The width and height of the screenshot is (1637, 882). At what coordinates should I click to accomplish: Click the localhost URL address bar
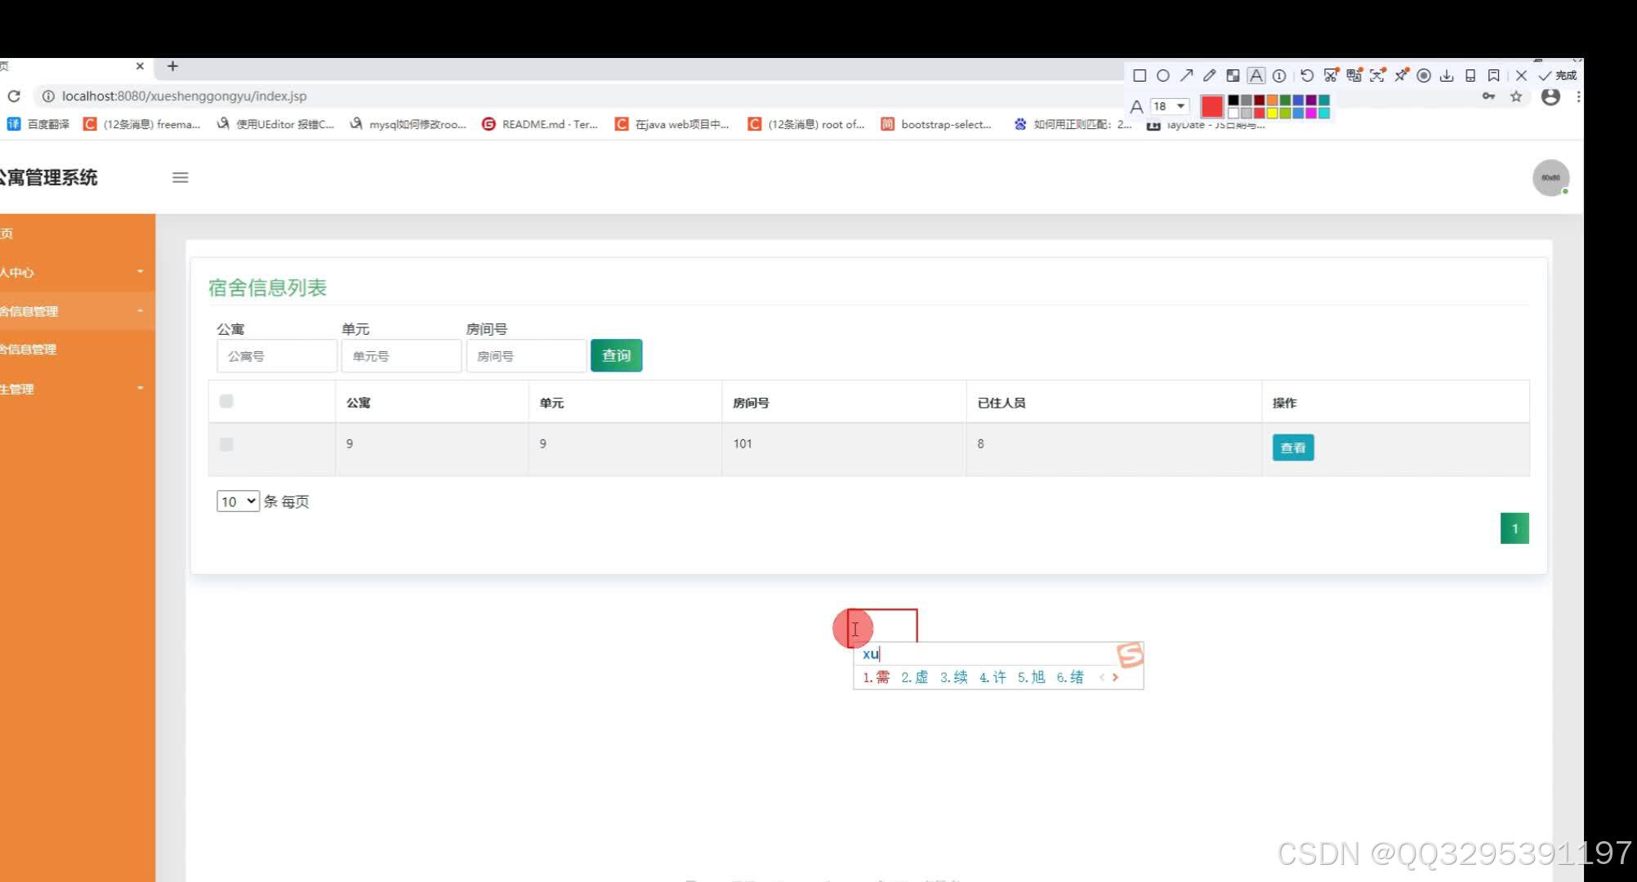185,96
